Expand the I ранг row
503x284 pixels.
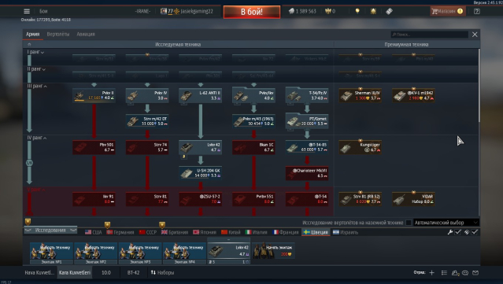(x=35, y=52)
